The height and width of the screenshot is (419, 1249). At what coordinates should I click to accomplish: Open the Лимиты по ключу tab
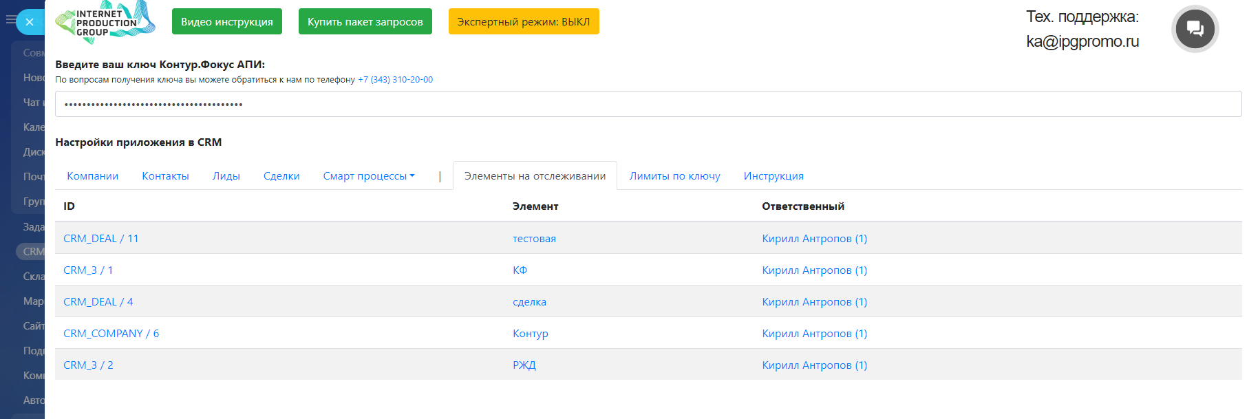point(674,176)
